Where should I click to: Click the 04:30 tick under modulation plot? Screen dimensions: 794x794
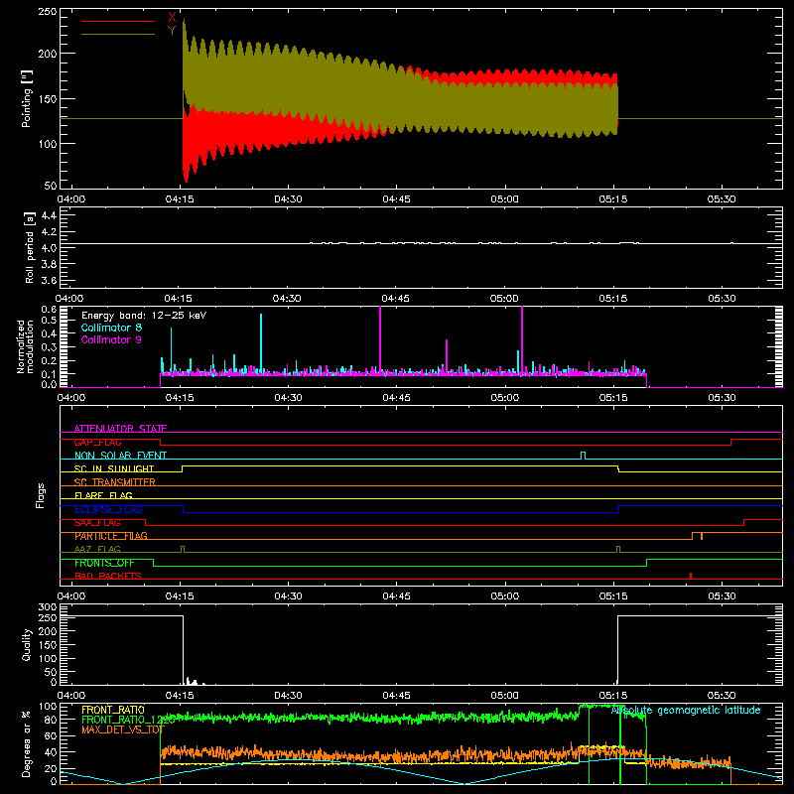click(288, 398)
